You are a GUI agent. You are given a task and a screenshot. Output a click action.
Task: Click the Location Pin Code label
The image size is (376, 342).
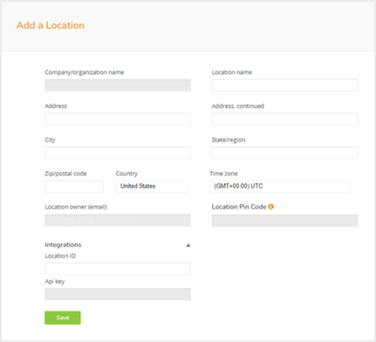239,206
